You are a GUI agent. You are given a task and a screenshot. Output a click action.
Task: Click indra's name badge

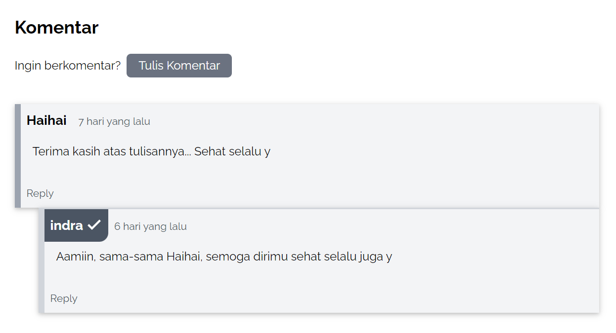tap(67, 225)
